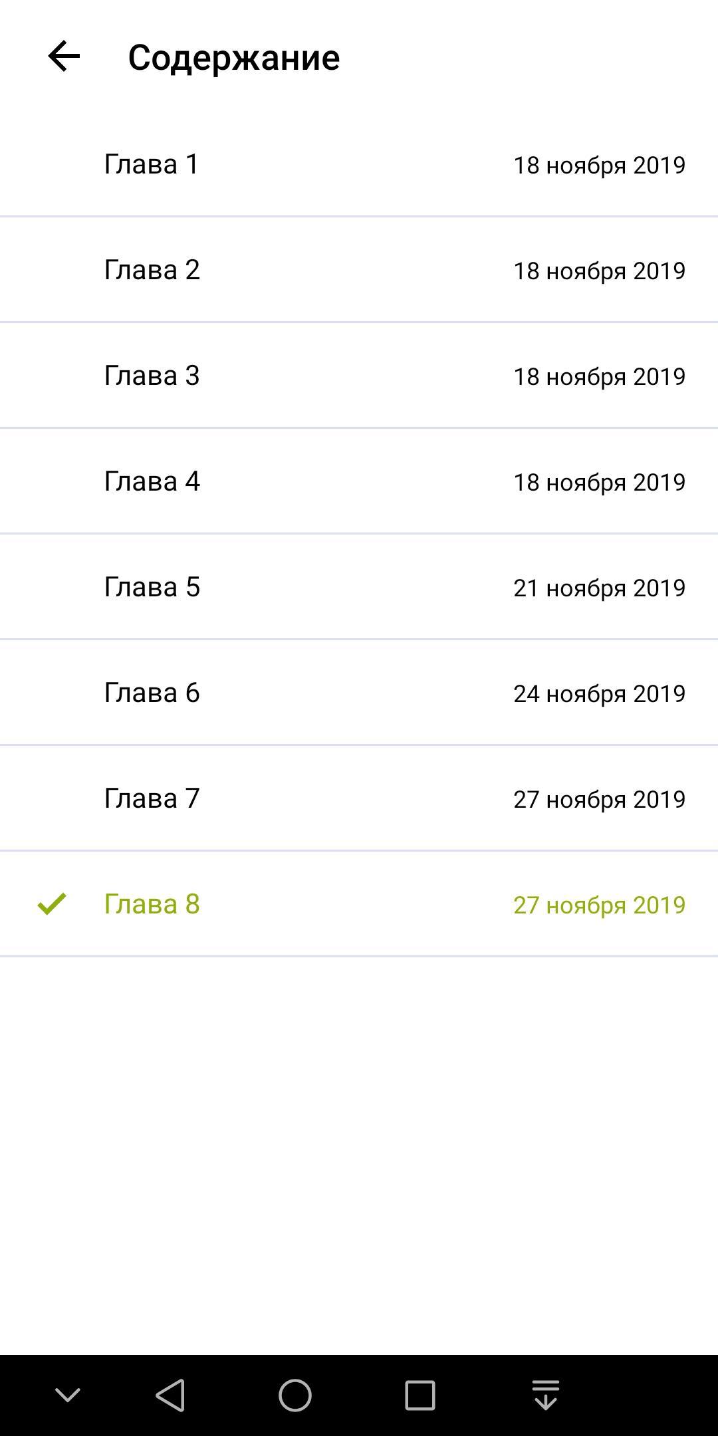Open the currently selected Глава 8
This screenshot has height=1436, width=718.
coord(152,904)
